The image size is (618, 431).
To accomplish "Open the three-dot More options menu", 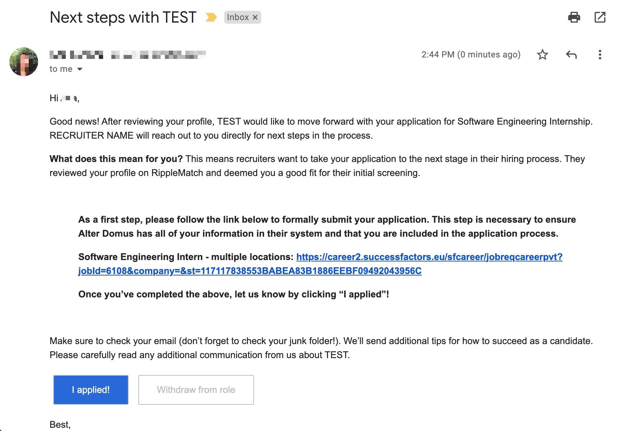I will point(600,55).
